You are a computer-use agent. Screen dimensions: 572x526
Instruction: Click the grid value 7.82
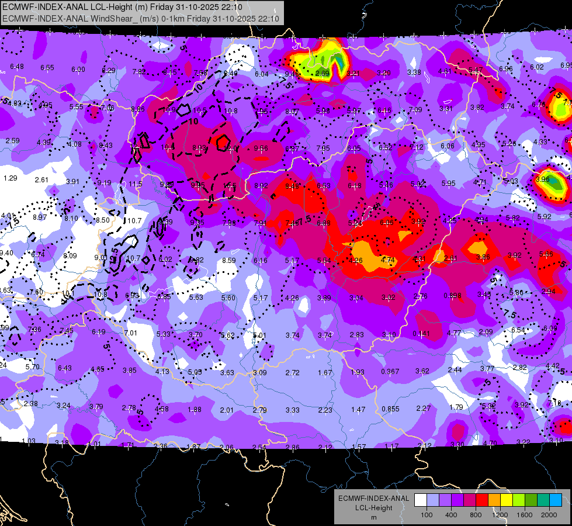pyautogui.click(x=139, y=72)
